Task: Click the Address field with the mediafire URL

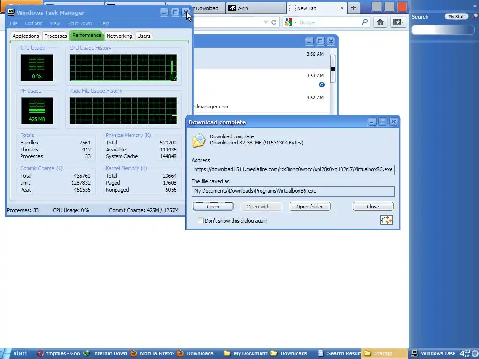Action: click(x=293, y=169)
